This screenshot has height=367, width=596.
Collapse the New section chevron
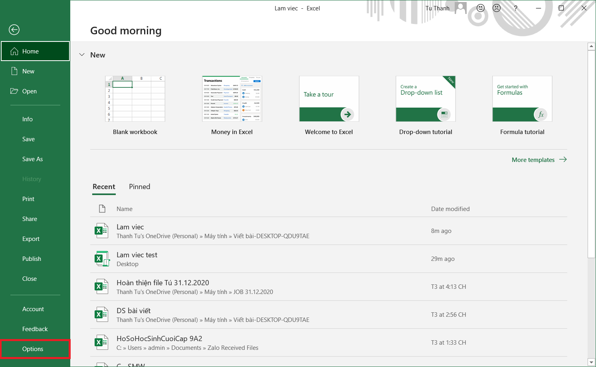82,55
